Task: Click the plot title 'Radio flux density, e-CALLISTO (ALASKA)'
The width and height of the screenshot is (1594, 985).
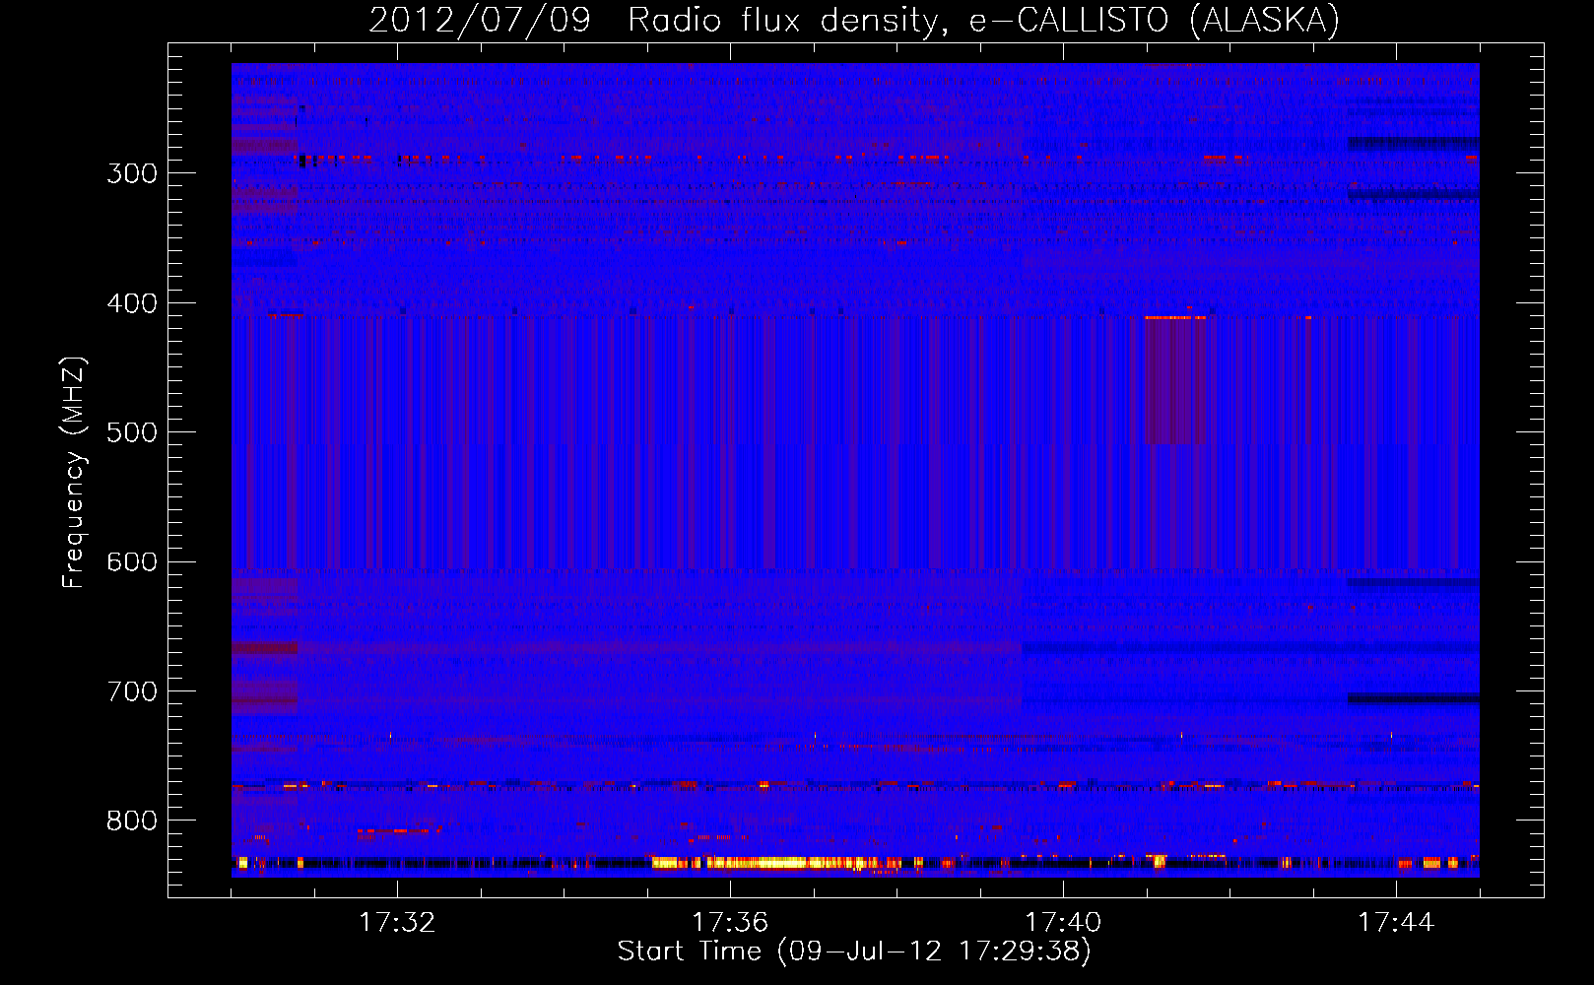Action: (983, 21)
